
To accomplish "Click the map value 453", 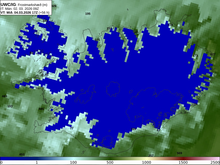I will [x=22, y=154].
